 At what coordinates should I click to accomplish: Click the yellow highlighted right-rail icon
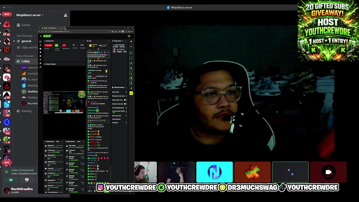click(131, 93)
